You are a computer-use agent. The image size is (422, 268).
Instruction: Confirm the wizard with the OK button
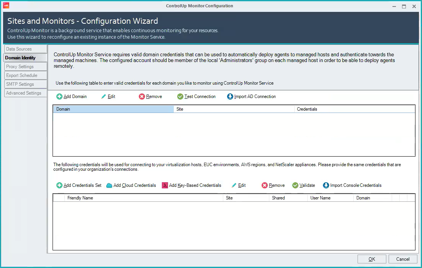(372, 259)
